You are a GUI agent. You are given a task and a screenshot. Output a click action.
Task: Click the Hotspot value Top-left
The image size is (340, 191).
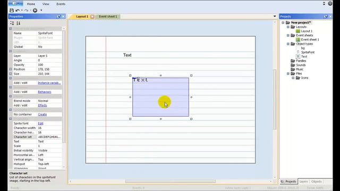click(49, 164)
